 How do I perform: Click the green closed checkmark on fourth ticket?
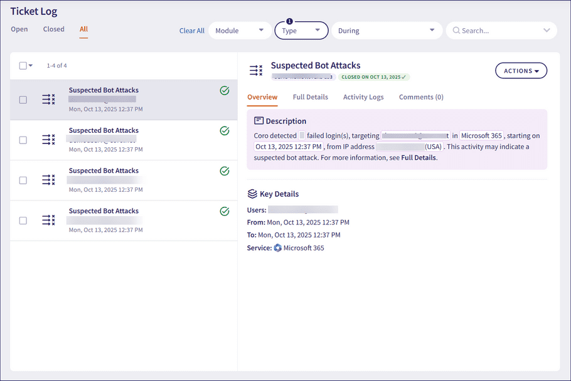pos(225,211)
